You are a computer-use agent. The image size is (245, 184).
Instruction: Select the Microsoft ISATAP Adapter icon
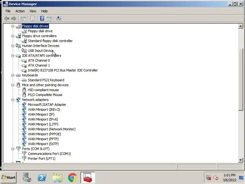24,105
